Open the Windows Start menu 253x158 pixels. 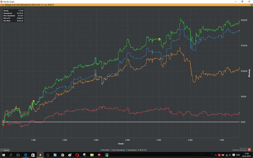click(3, 155)
